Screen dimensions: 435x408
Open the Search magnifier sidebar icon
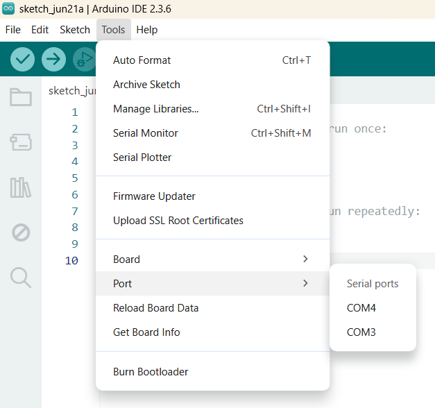pyautogui.click(x=21, y=278)
